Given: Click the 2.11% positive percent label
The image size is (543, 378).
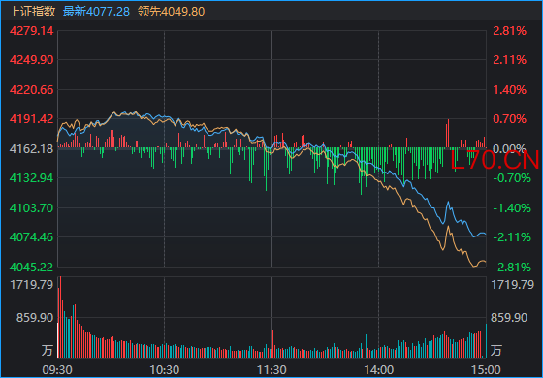Looking at the screenshot, I should (x=509, y=60).
